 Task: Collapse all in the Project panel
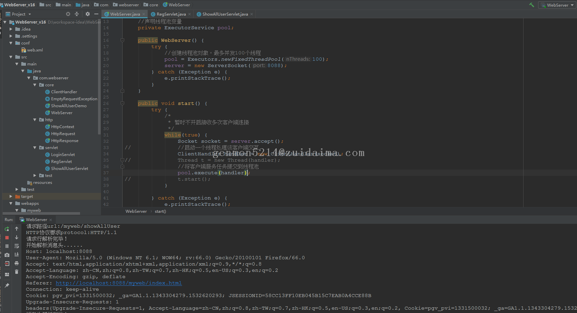pos(77,14)
